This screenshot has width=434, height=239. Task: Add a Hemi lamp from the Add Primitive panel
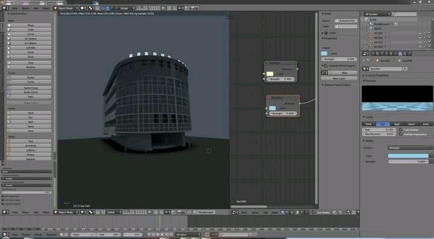[29, 126]
